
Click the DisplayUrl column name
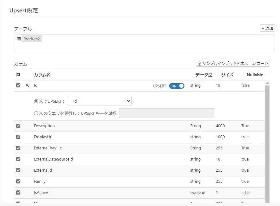pos(43,137)
